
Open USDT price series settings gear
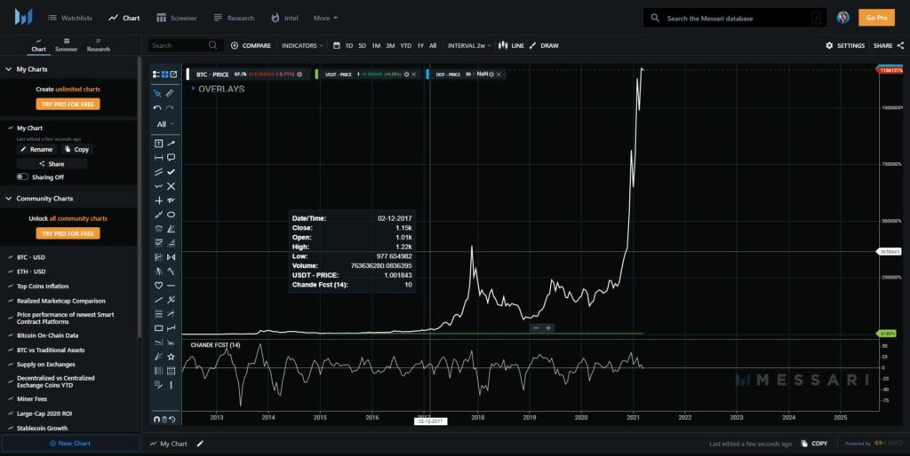(406, 75)
